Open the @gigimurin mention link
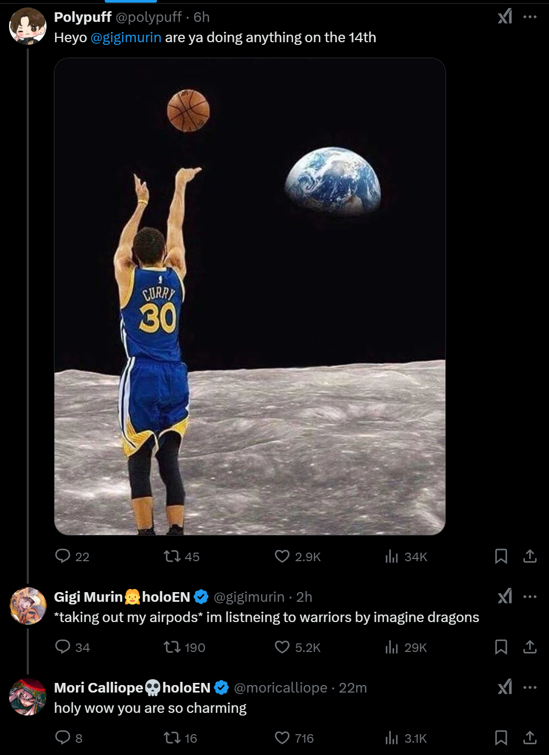The height and width of the screenshot is (755, 549). (x=126, y=37)
